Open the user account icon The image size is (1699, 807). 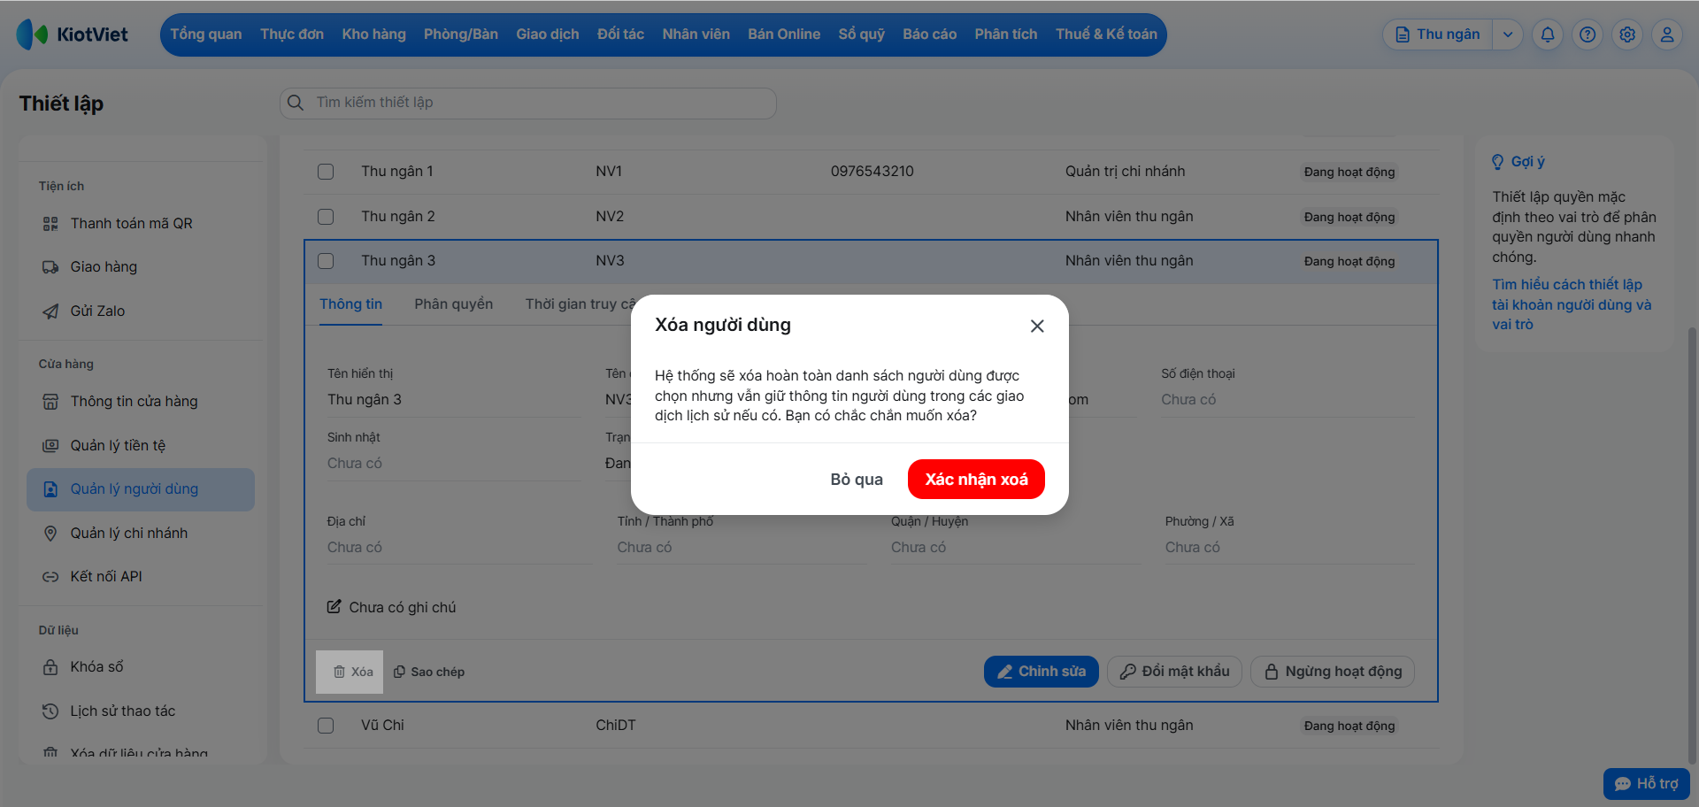[x=1667, y=35]
